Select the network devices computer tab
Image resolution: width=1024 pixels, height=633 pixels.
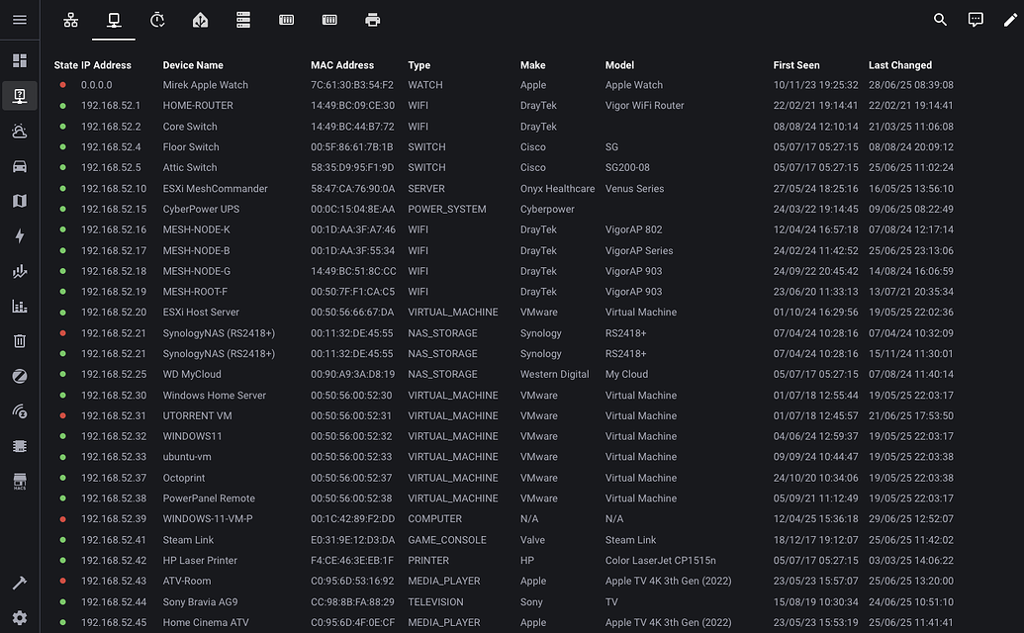tap(114, 20)
